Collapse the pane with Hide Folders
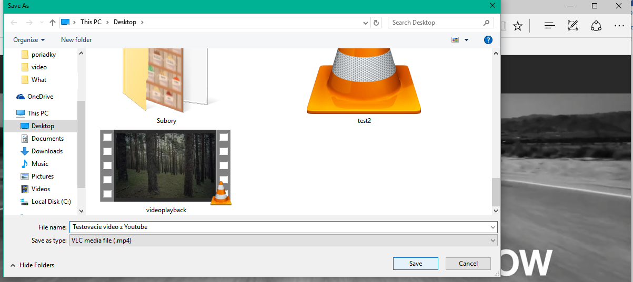The width and height of the screenshot is (633, 282). coord(32,265)
